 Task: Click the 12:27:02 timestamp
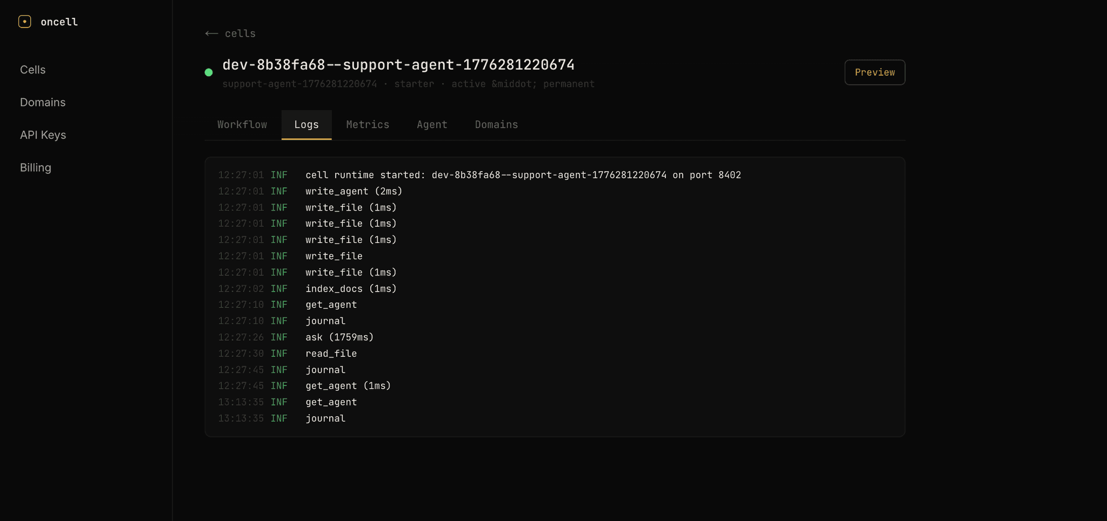241,288
